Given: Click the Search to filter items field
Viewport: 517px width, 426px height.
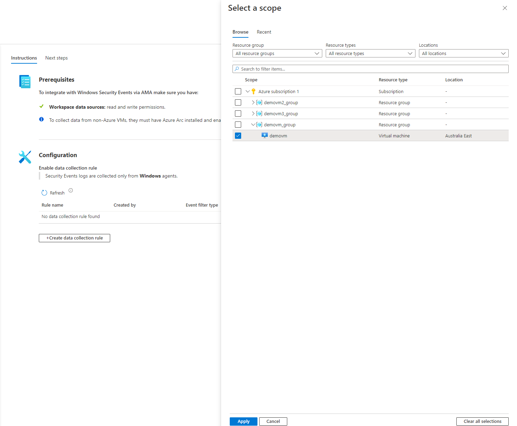Looking at the screenshot, I should [347, 69].
